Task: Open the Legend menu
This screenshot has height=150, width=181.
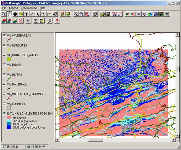Action: click(14, 8)
